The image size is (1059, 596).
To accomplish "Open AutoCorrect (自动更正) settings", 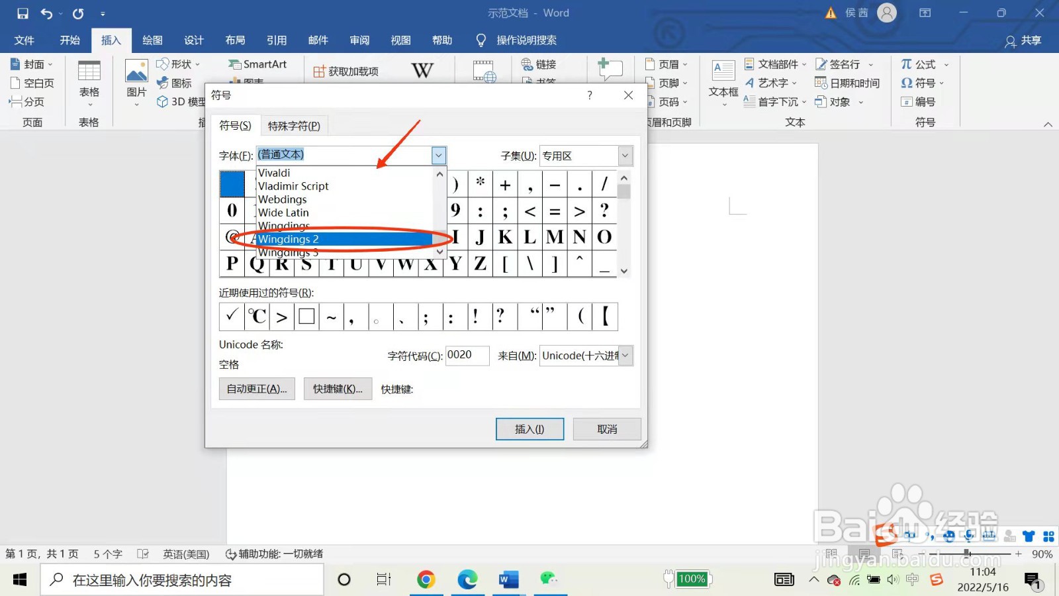I will pos(257,389).
